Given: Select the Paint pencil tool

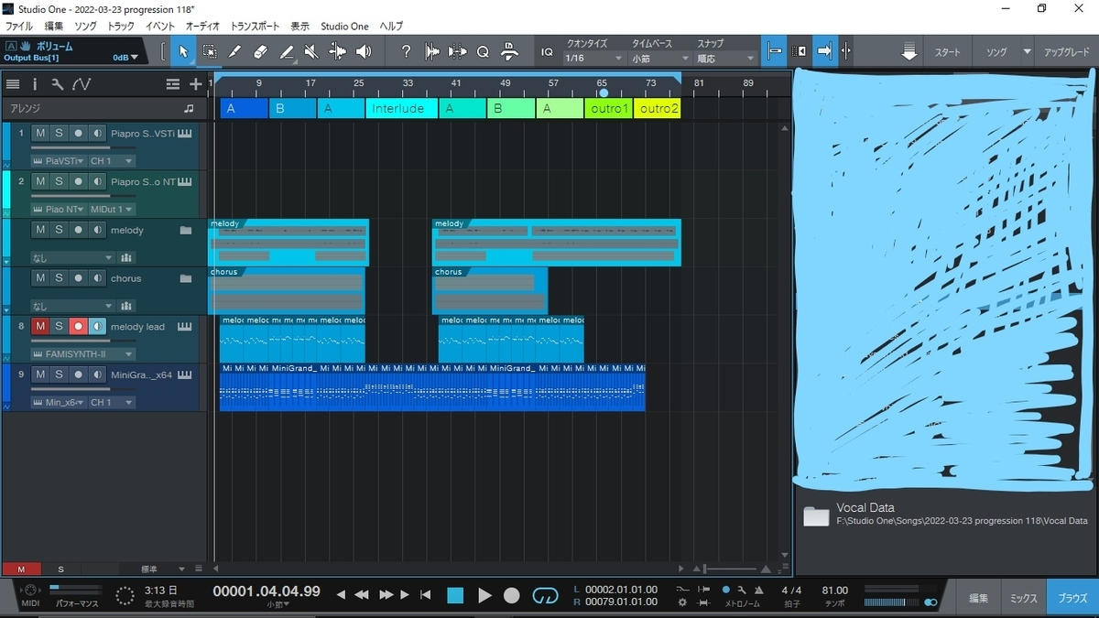Looking at the screenshot, I should click(287, 52).
